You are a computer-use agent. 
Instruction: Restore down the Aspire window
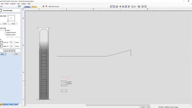188,1
